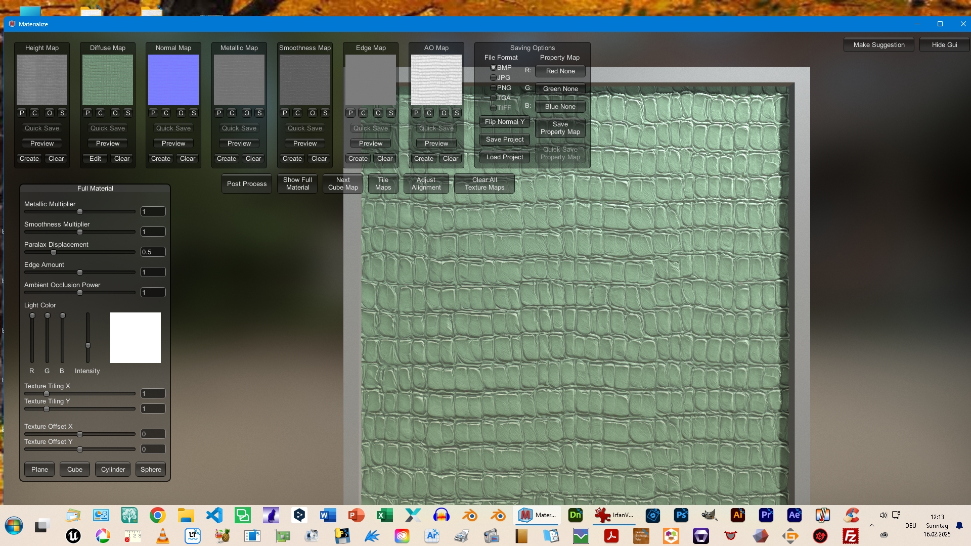
Task: Open the Blue None channel selector
Action: (560, 107)
